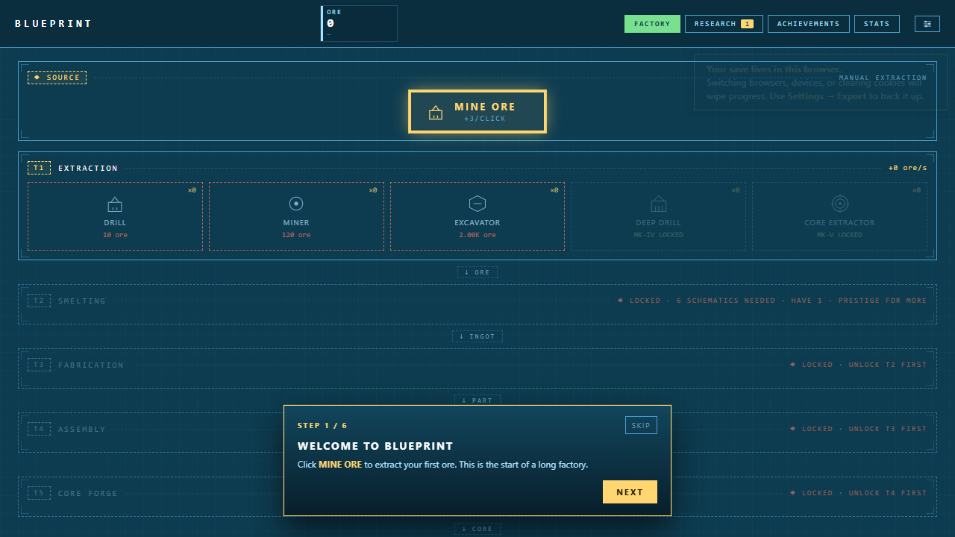Click the +0 ore/s rate
This screenshot has height=537, width=955.
click(x=907, y=168)
